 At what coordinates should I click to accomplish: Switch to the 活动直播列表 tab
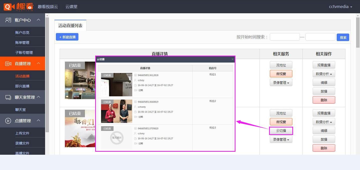click(70, 26)
